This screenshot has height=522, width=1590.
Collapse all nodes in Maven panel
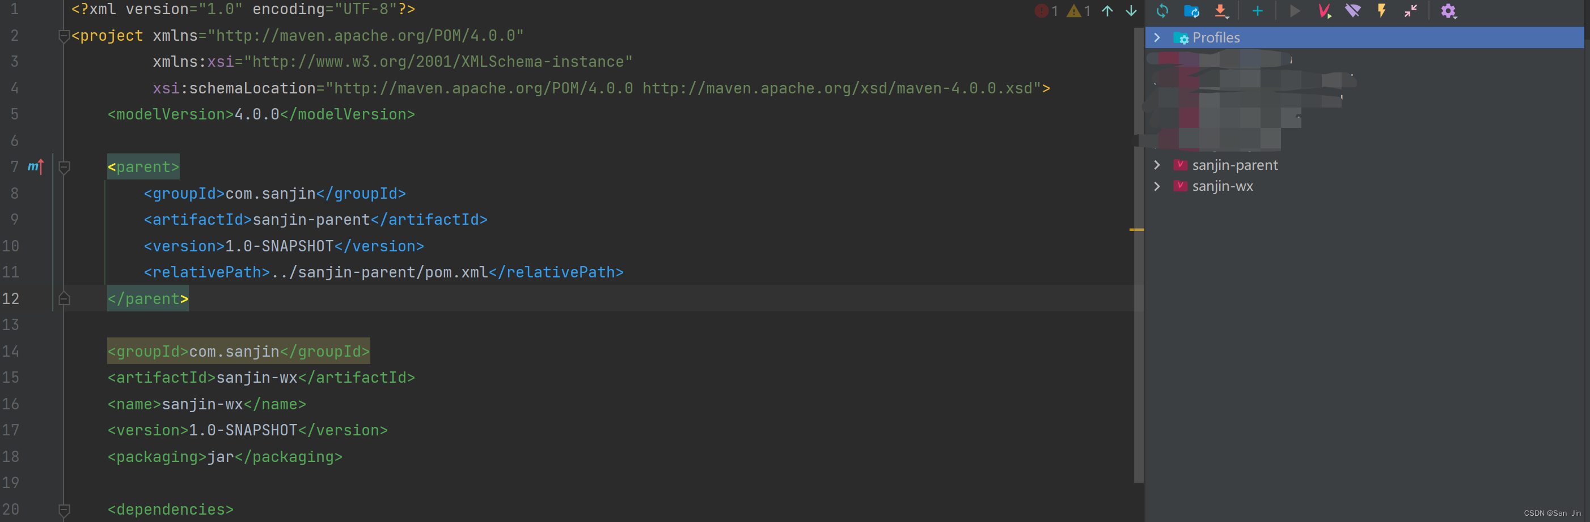coord(1410,11)
